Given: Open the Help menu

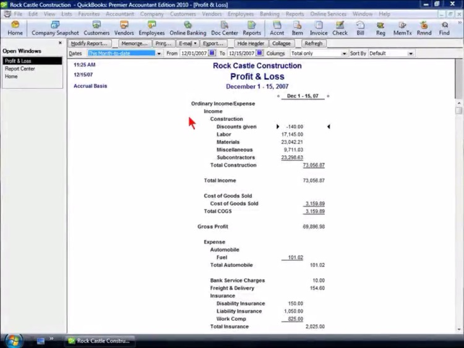Looking at the screenshot, I should click(x=384, y=14).
